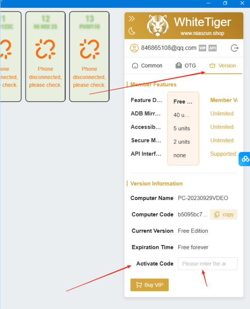
Task: Switch to the OTG tab
Action: coord(185,65)
